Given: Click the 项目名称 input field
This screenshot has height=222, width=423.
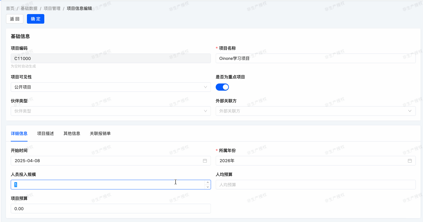Looking at the screenshot, I should [315, 58].
